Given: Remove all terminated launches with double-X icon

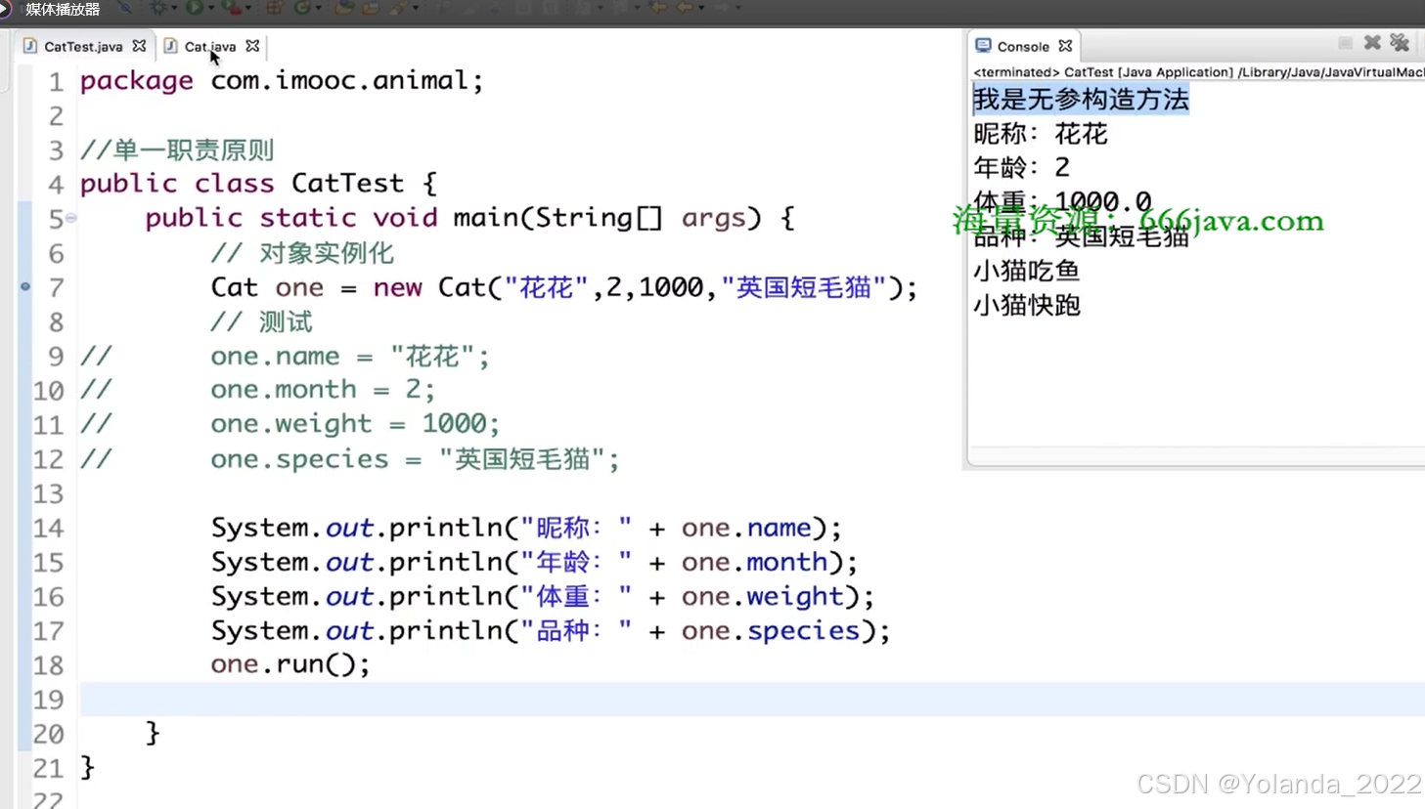Looking at the screenshot, I should 1400,43.
